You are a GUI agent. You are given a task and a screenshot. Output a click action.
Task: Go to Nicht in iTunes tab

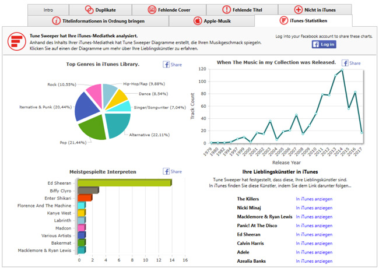click(315, 10)
